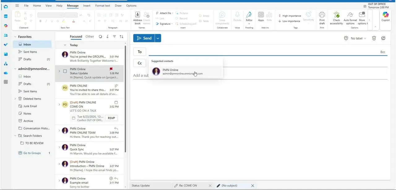Collapse the admin@pmnonline account folders
The width and height of the screenshot is (396, 190).
15,69
